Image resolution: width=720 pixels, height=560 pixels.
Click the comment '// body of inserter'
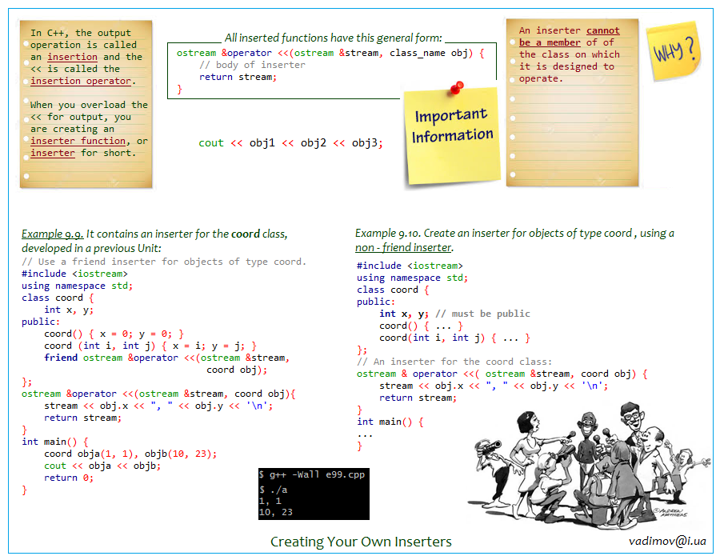(x=253, y=65)
